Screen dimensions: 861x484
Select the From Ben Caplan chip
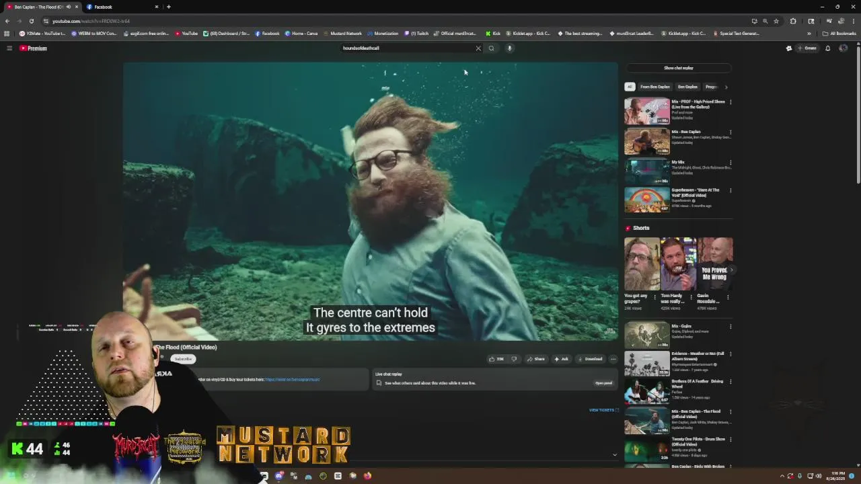(654, 87)
